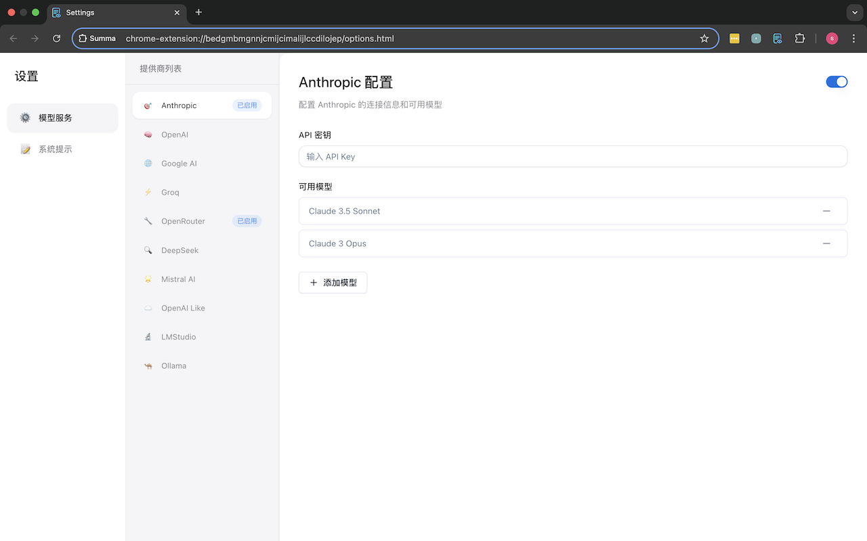Viewport: 867px width, 541px height.
Task: Click the Mistral AI star icon
Action: click(x=148, y=279)
